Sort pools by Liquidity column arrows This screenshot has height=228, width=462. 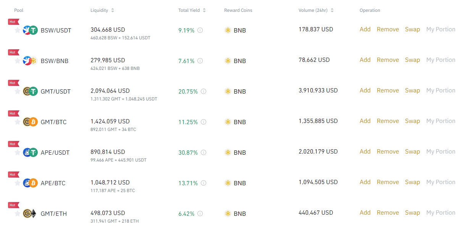[112, 10]
